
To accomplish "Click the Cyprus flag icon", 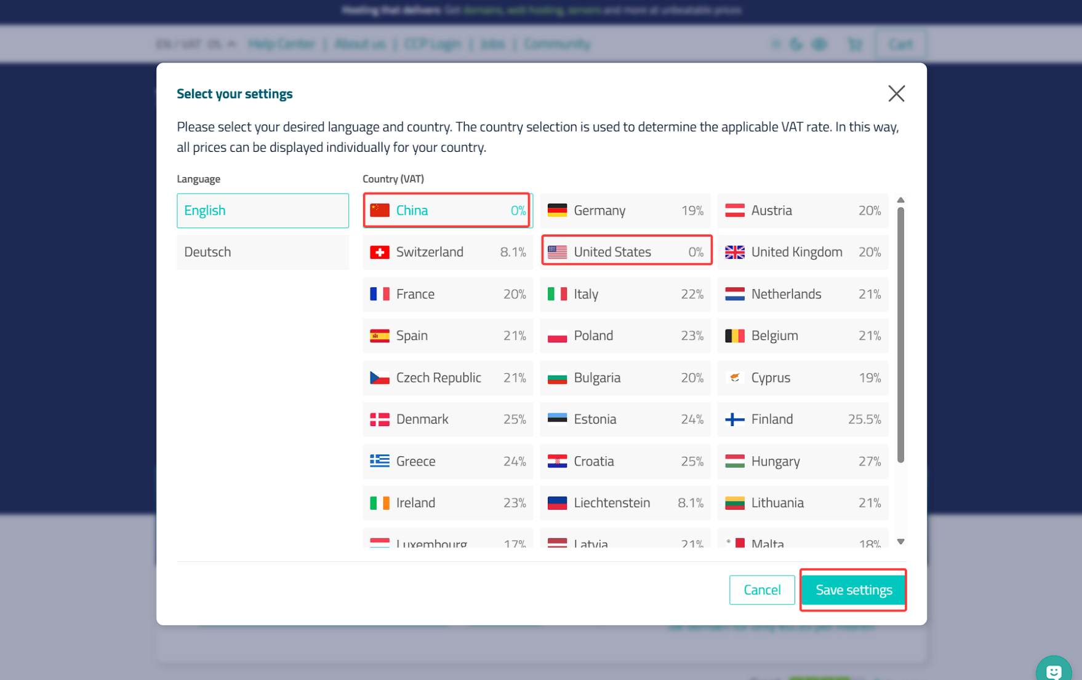I will tap(735, 378).
